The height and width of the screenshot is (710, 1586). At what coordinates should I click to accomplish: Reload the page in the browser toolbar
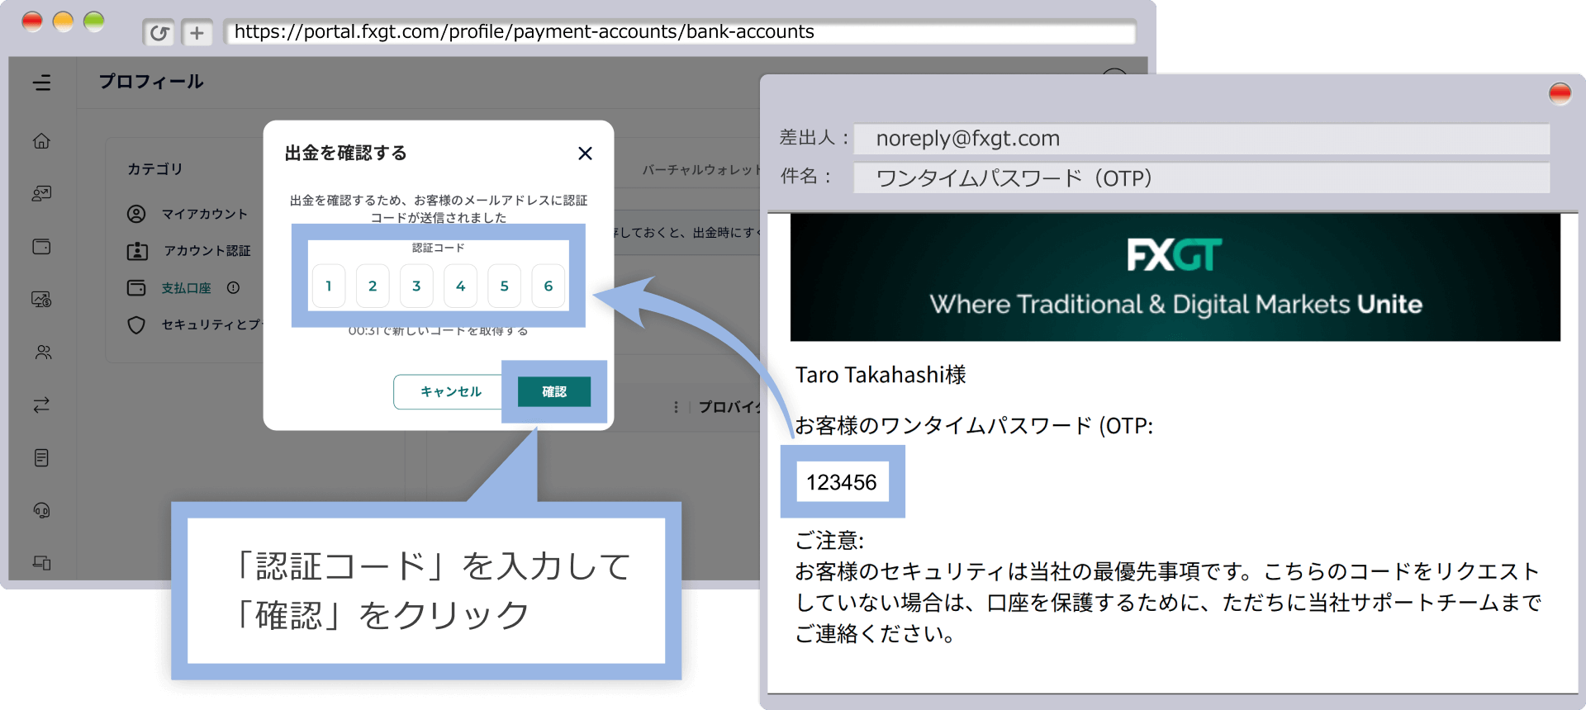(x=159, y=32)
